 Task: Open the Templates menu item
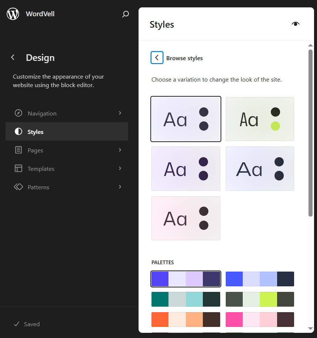(41, 169)
